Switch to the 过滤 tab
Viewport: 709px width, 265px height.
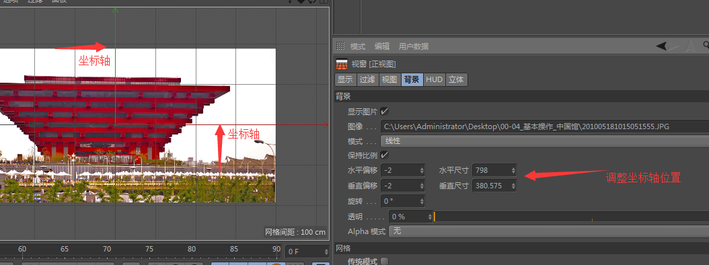[367, 79]
